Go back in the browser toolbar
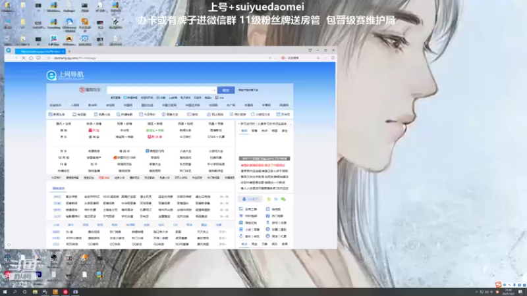 pos(9,58)
